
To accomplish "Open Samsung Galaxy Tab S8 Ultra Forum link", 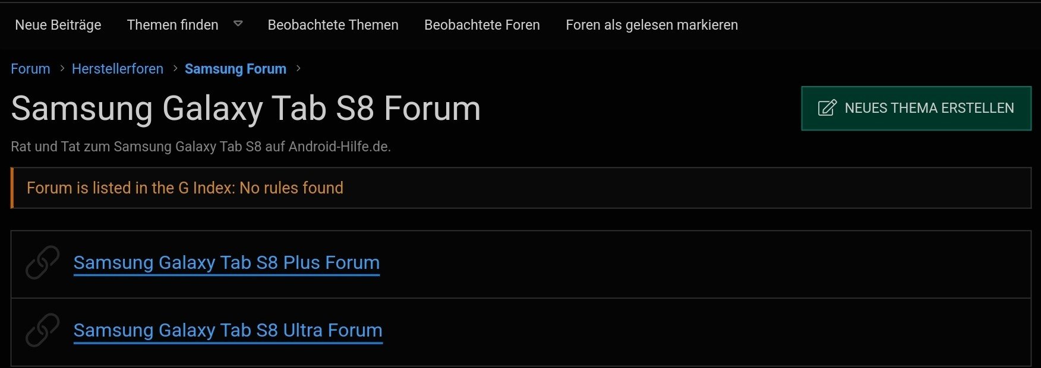I will pyautogui.click(x=228, y=331).
